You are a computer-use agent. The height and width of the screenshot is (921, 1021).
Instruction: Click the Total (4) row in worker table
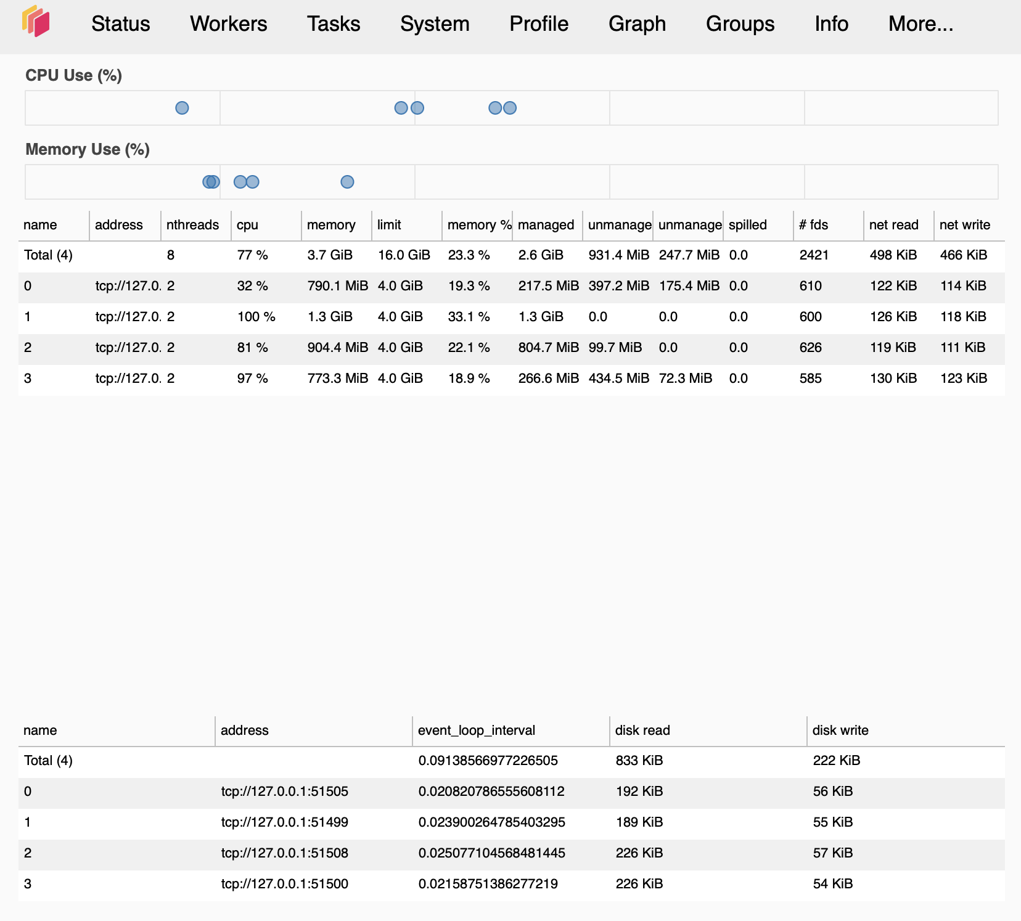click(47, 255)
